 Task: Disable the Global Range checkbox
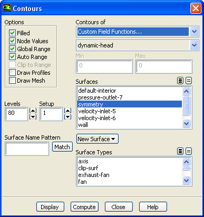pyautogui.click(x=12, y=49)
